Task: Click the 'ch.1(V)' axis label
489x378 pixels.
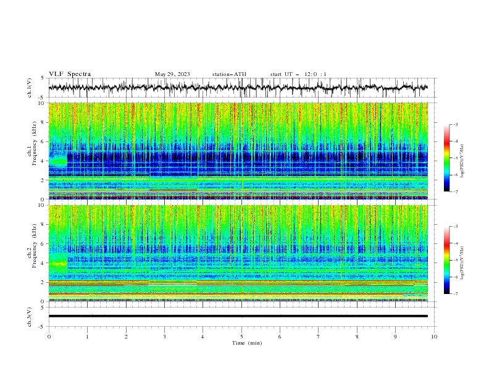Action: coord(30,88)
